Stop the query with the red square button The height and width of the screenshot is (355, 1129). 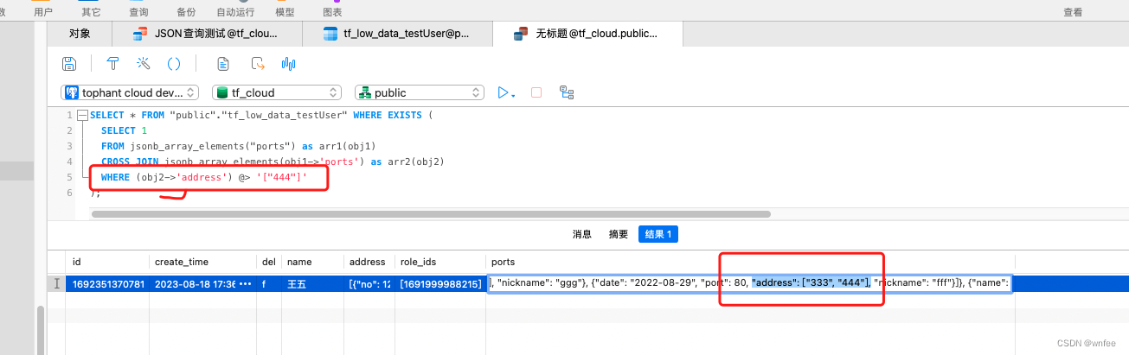536,92
